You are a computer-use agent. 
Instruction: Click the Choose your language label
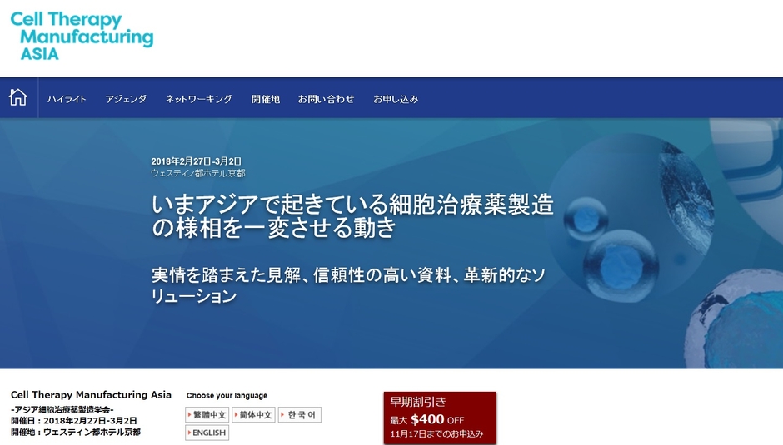pos(227,396)
